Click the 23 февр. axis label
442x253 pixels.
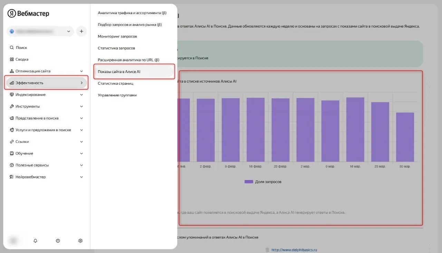click(280, 167)
